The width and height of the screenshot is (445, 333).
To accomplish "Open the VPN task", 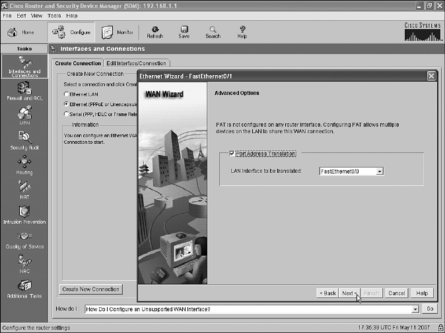I will pyautogui.click(x=24, y=115).
